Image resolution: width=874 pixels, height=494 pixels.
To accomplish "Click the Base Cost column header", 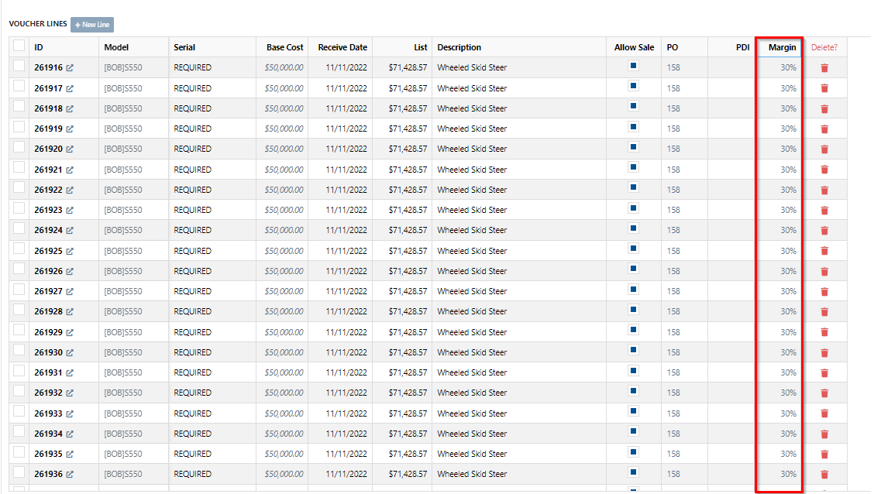I will pyautogui.click(x=285, y=47).
